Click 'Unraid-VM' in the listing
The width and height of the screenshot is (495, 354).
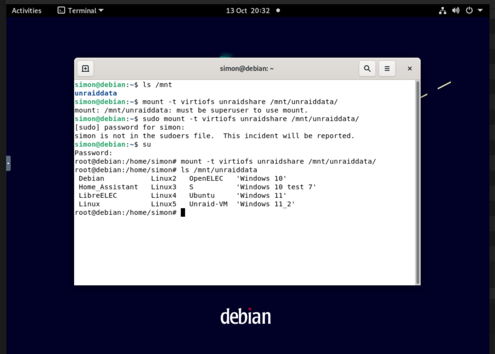208,204
